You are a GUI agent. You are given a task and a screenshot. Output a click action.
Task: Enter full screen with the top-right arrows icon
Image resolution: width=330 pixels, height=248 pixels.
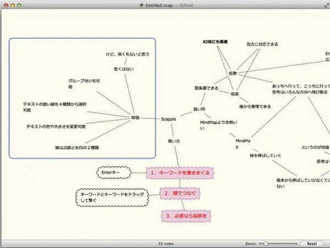click(327, 6)
